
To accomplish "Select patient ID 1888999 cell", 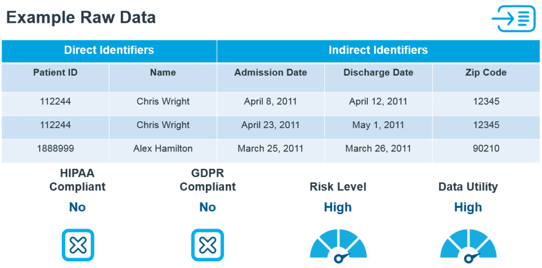I will click(x=55, y=149).
